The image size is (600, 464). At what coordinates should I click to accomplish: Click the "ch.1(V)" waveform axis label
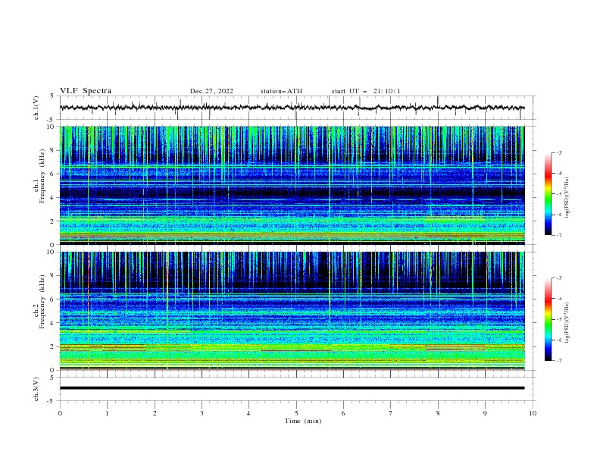pos(36,108)
